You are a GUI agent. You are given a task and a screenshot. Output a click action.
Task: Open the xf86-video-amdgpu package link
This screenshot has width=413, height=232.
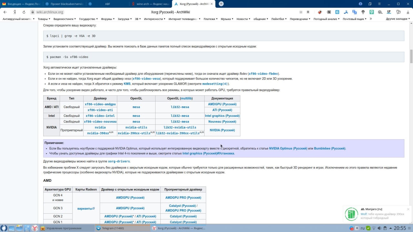[100, 104]
